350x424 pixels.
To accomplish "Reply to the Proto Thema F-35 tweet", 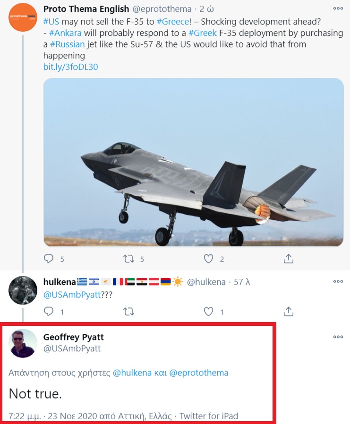I will pos(48,258).
